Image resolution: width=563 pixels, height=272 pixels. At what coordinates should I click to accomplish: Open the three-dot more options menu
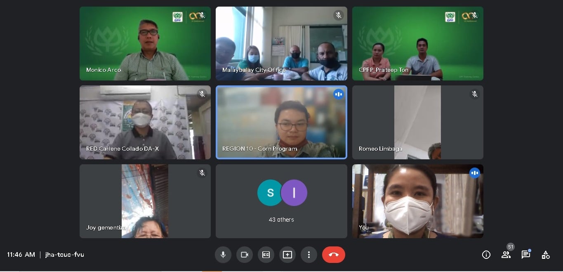[309, 255]
